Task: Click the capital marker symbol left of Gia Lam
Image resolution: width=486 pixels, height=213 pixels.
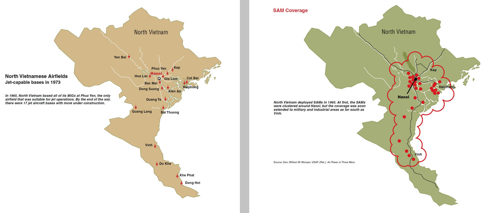Action: [x=159, y=78]
